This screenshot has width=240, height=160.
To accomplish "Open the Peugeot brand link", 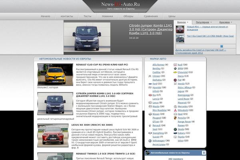I will pos(157,118).
